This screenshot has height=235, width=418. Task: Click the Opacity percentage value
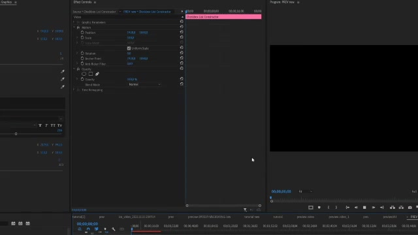[132, 80]
